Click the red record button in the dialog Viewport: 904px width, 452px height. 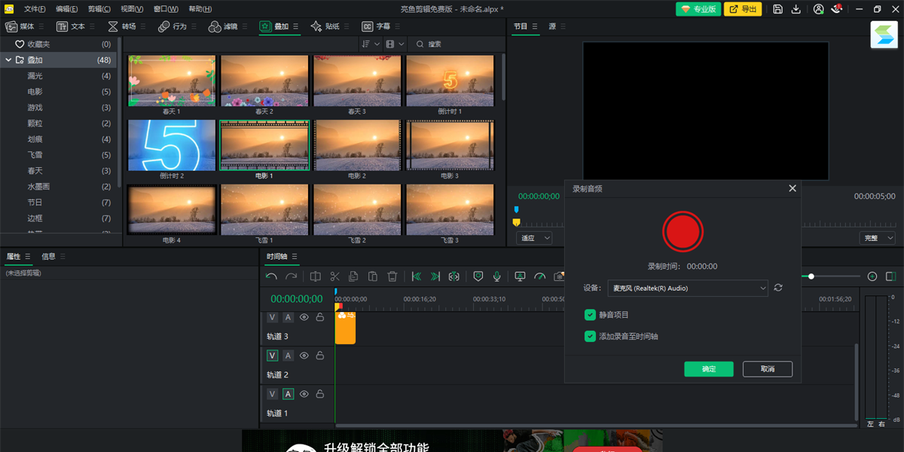pos(683,231)
